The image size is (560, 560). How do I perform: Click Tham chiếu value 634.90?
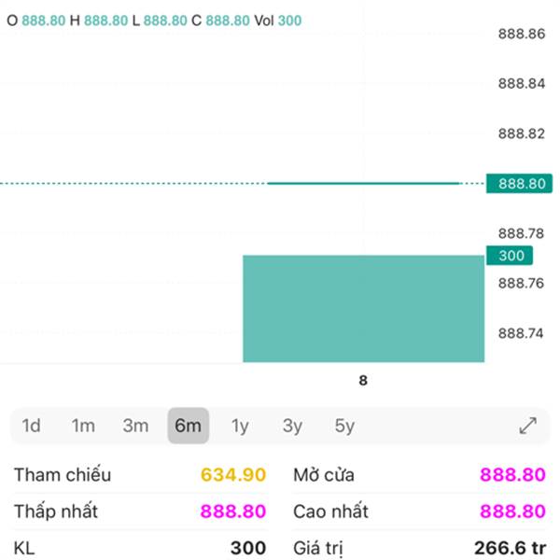(233, 475)
